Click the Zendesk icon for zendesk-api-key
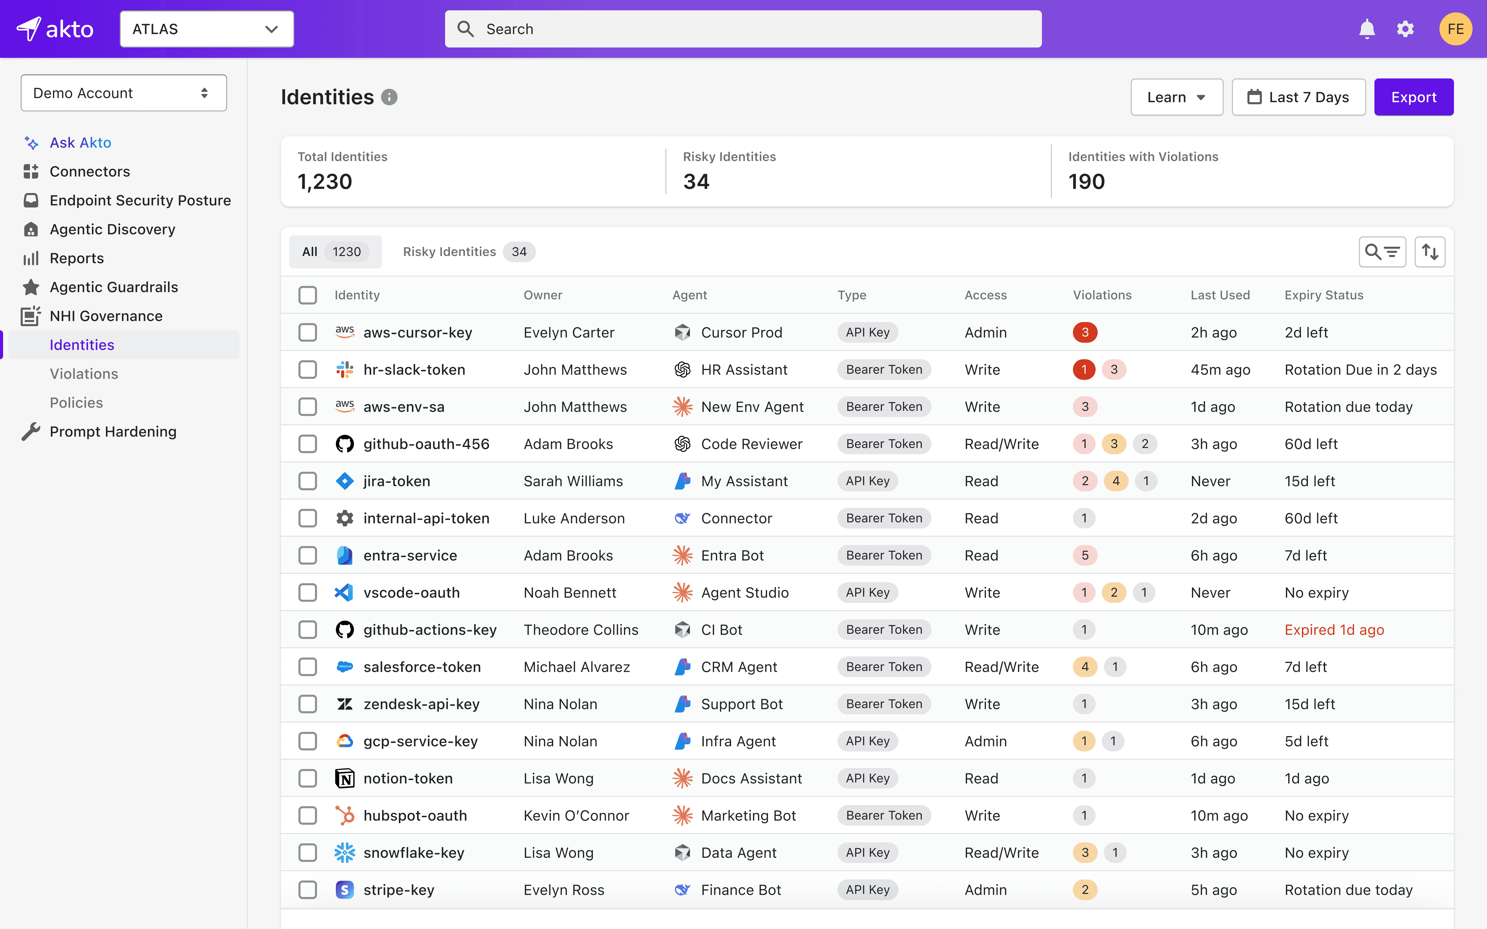This screenshot has height=929, width=1487. (x=345, y=704)
